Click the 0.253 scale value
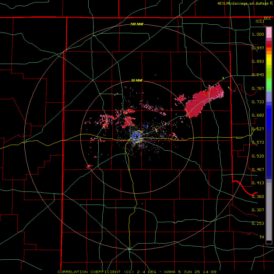274x274 pixels. 258,223
